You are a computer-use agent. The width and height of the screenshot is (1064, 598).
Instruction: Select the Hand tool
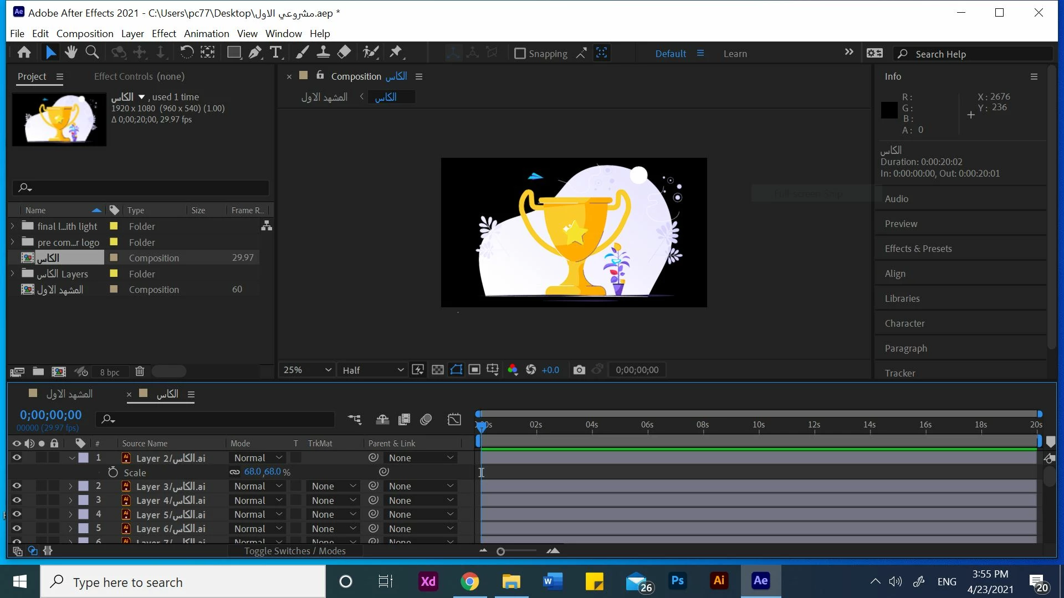70,53
